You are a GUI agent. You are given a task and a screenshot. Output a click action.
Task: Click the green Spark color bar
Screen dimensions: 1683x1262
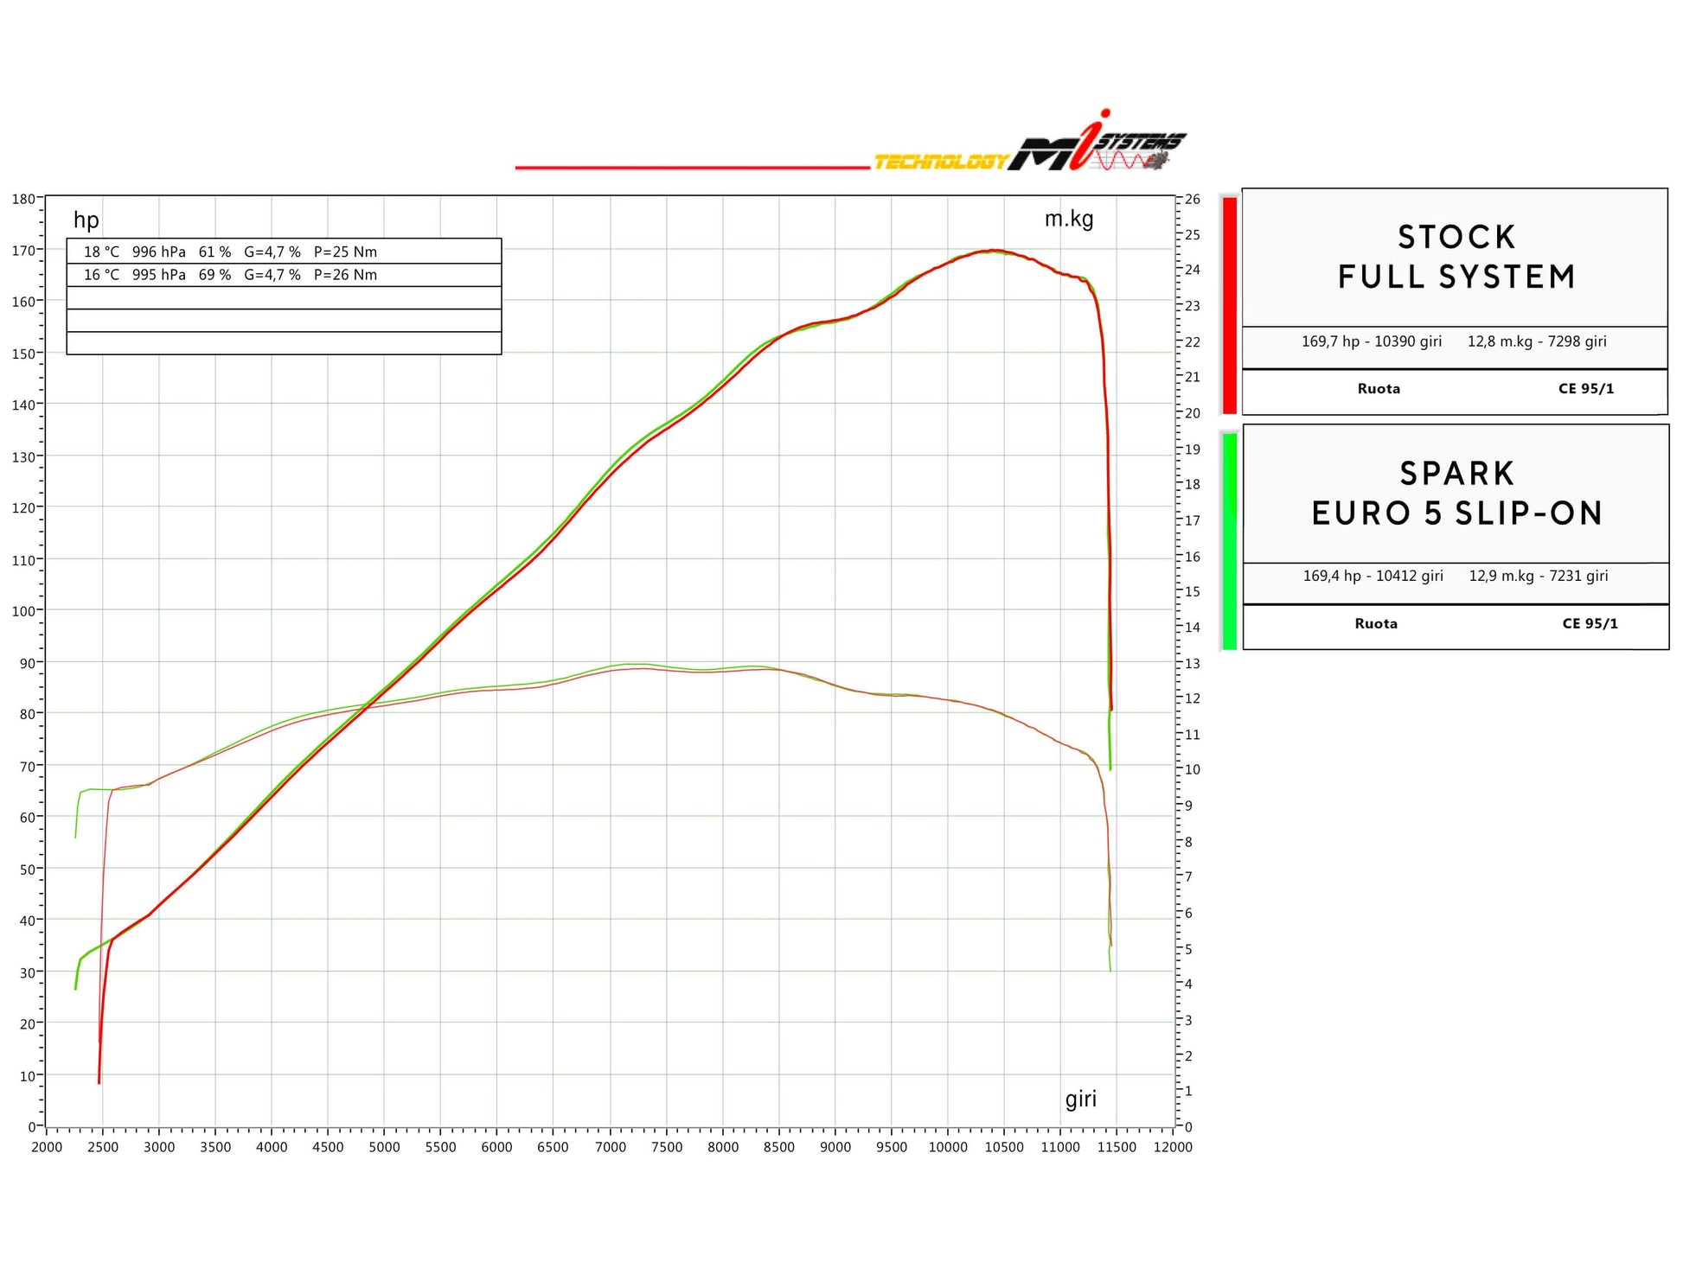coord(1229,541)
